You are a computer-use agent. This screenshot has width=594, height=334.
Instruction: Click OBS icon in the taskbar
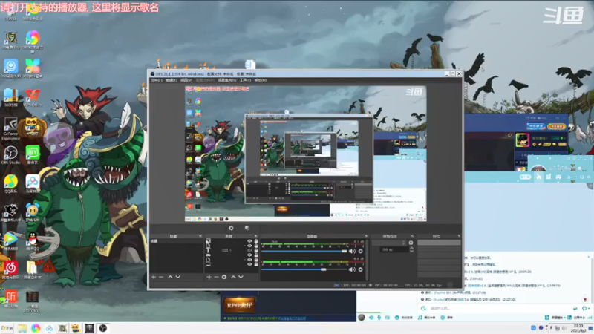[x=102, y=328]
